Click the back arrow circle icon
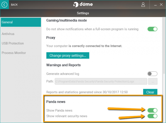Viewport: 166px width, 123px height. 4,5
